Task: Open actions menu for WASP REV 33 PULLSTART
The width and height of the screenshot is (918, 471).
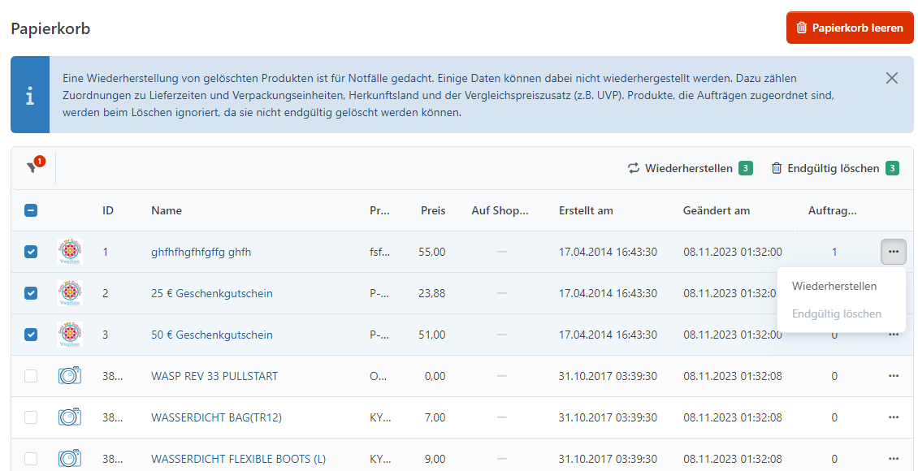Action: [894, 376]
